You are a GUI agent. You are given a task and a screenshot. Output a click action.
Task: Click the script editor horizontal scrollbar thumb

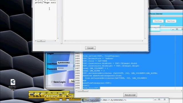83,91
